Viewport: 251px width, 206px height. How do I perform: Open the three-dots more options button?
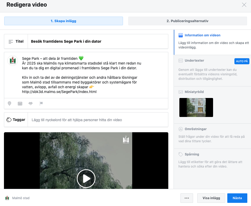[187, 198]
